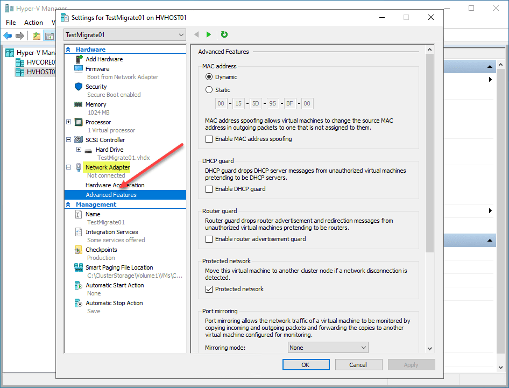Click the Firmware monitor icon
Image resolution: width=509 pixels, height=388 pixels.
[79, 68]
